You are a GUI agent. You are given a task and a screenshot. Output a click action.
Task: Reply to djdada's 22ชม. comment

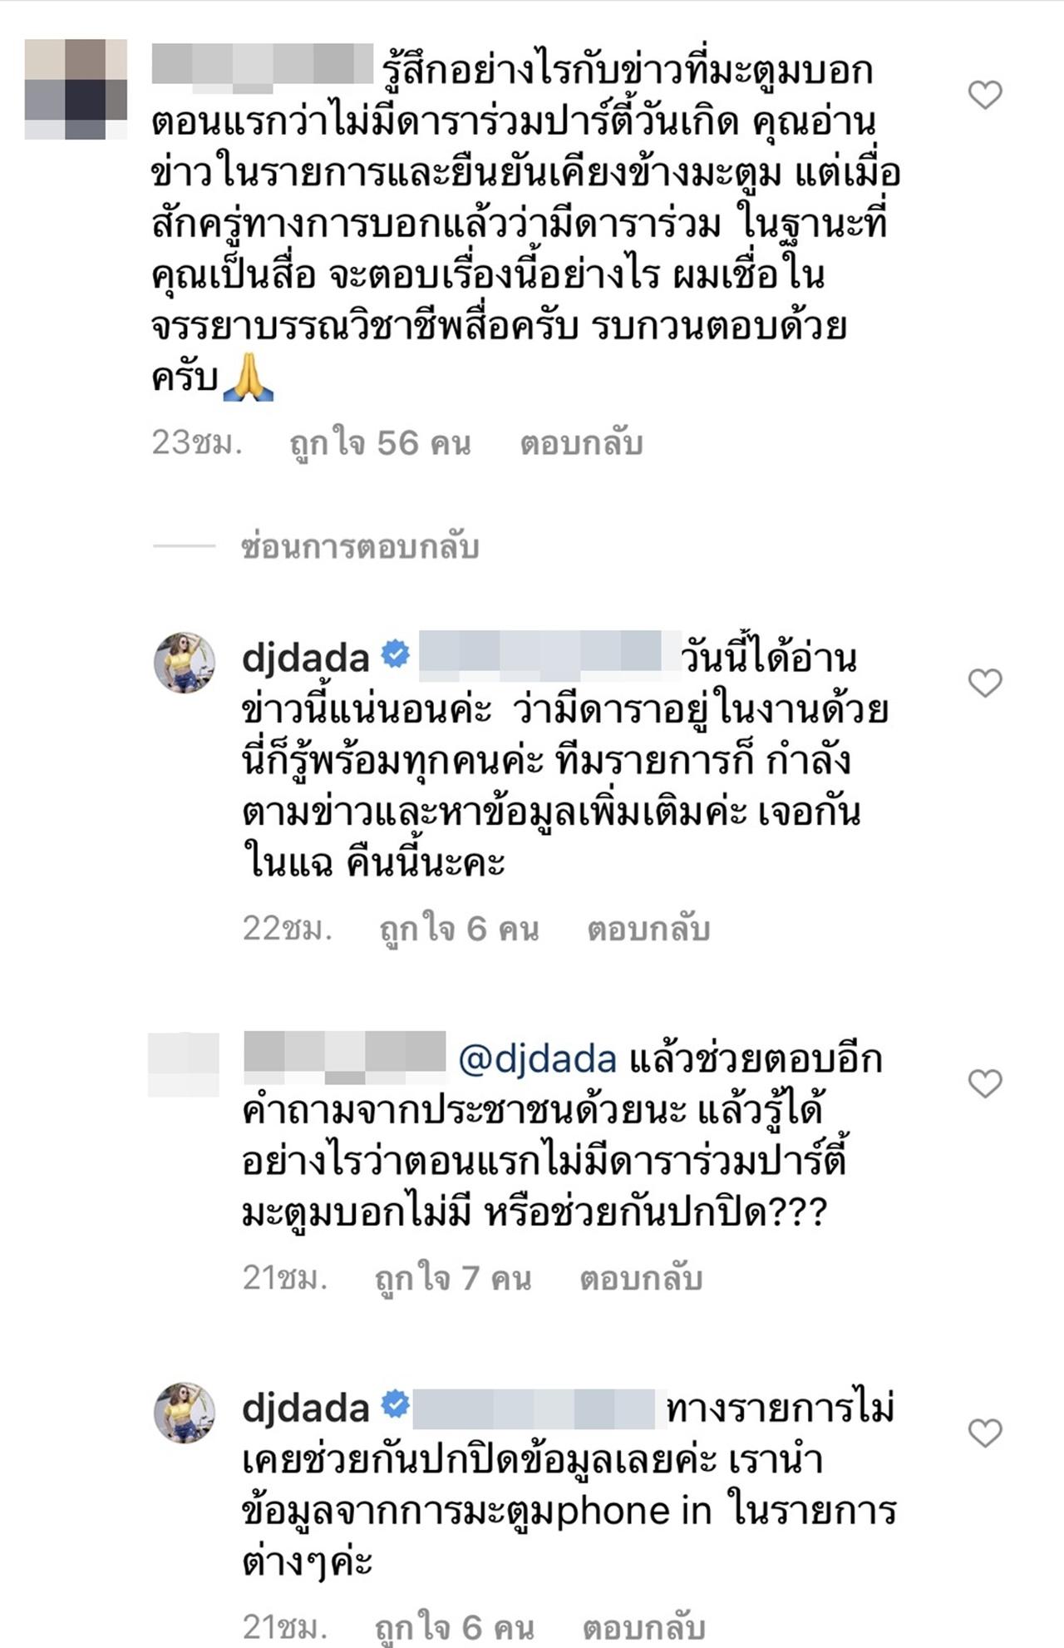pos(648,928)
